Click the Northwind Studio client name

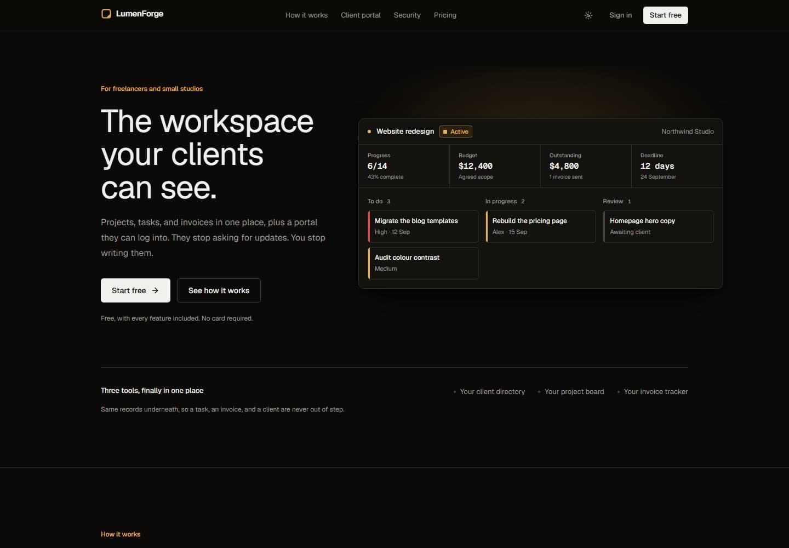[688, 132]
